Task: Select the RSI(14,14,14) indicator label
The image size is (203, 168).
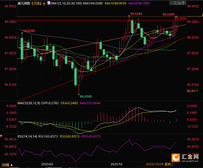Action: (28, 136)
